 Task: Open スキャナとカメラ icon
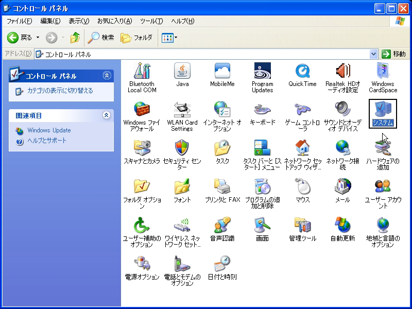point(142,148)
